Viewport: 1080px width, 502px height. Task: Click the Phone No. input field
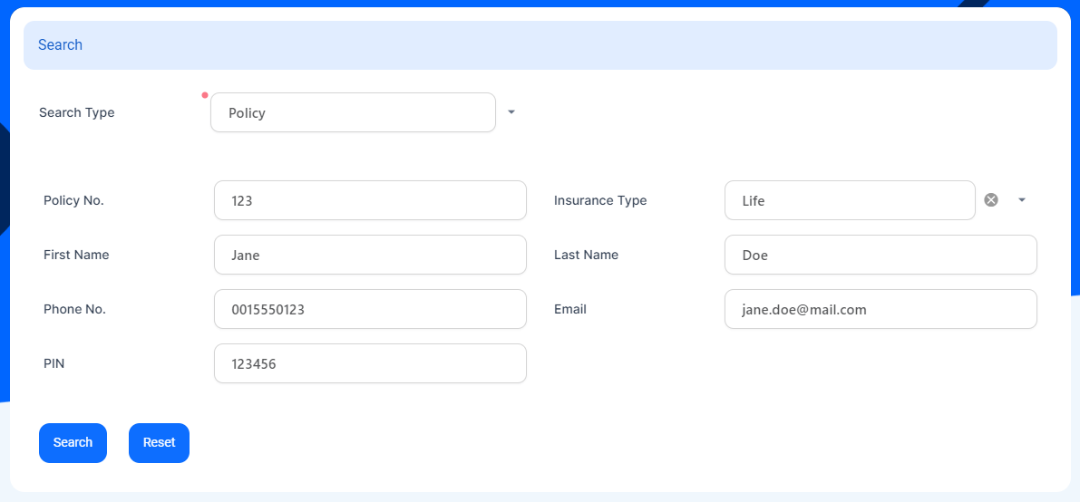tap(370, 309)
